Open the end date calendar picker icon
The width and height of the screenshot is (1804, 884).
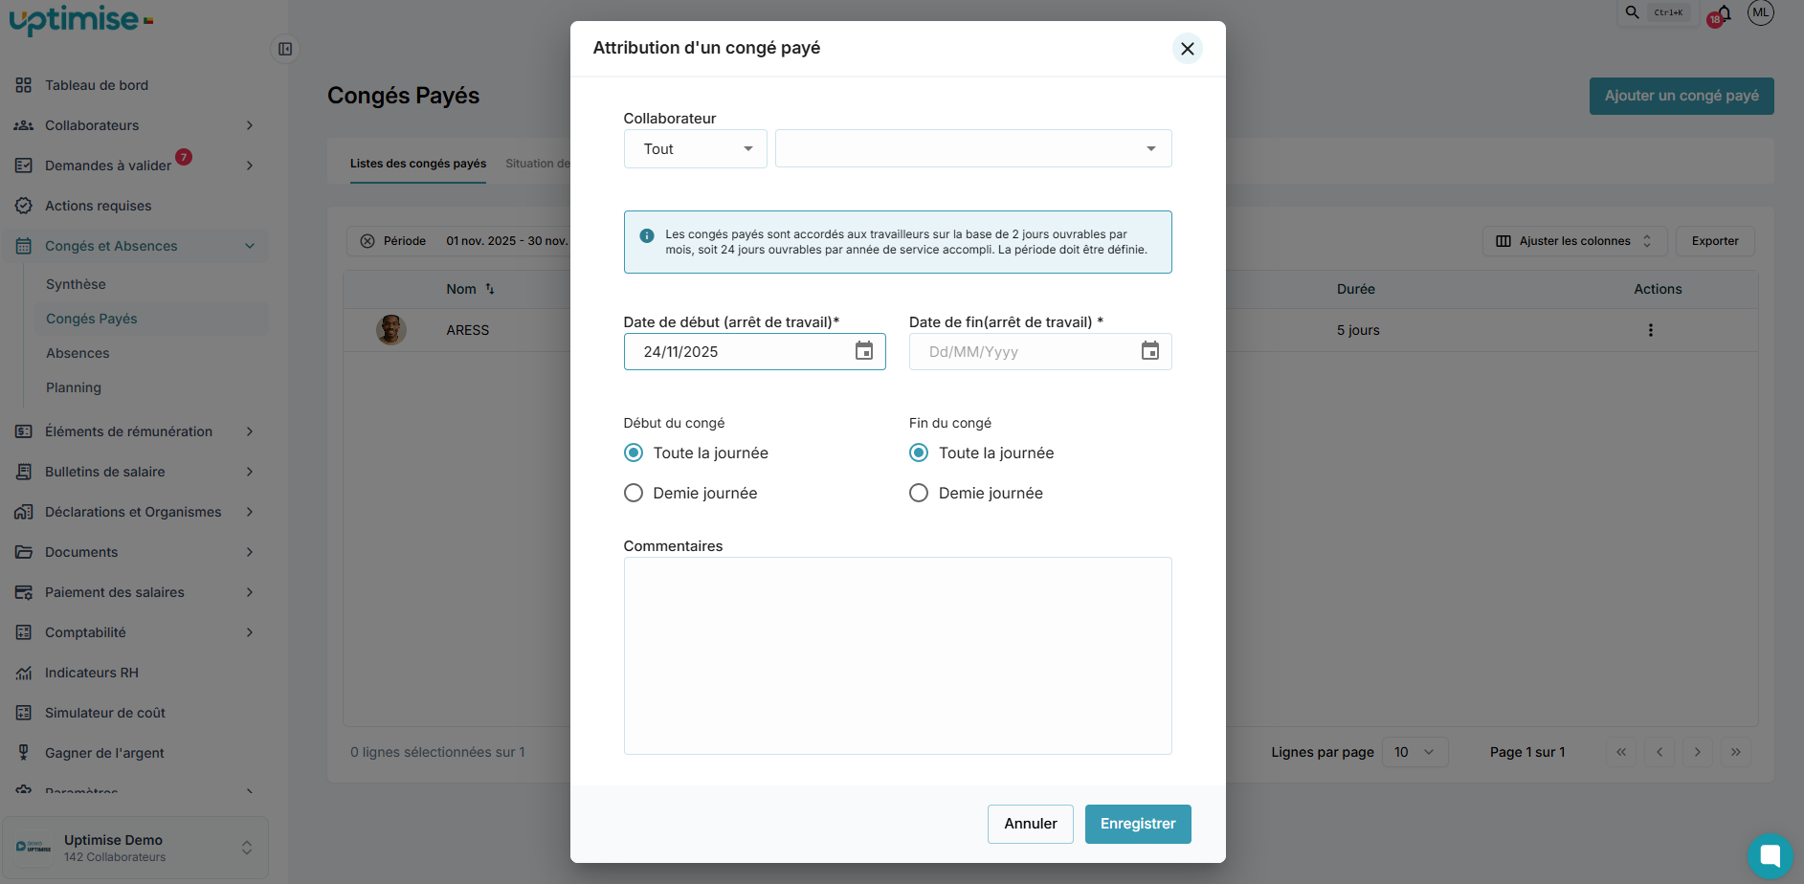tap(1149, 351)
